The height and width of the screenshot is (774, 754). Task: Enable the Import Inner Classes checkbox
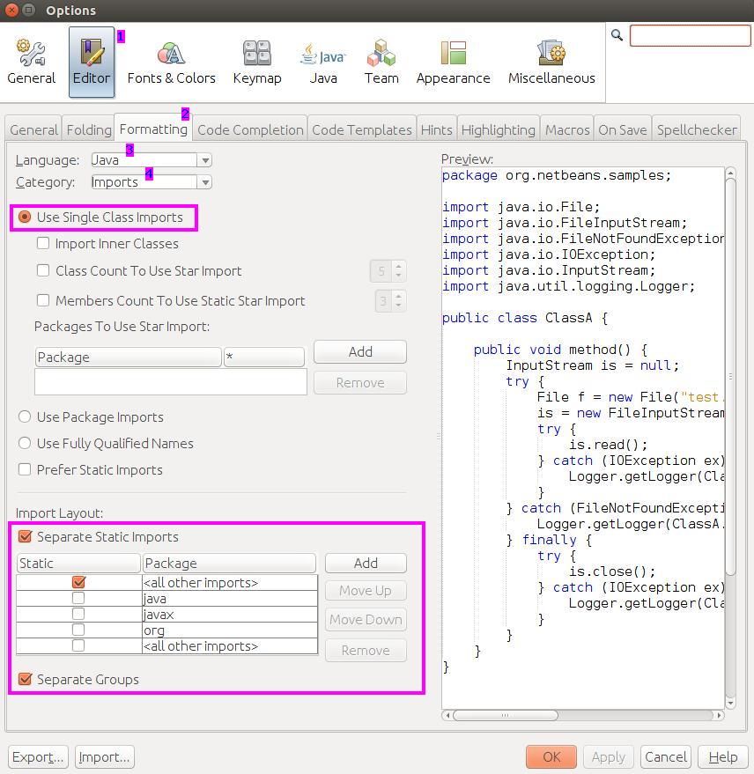click(x=42, y=244)
